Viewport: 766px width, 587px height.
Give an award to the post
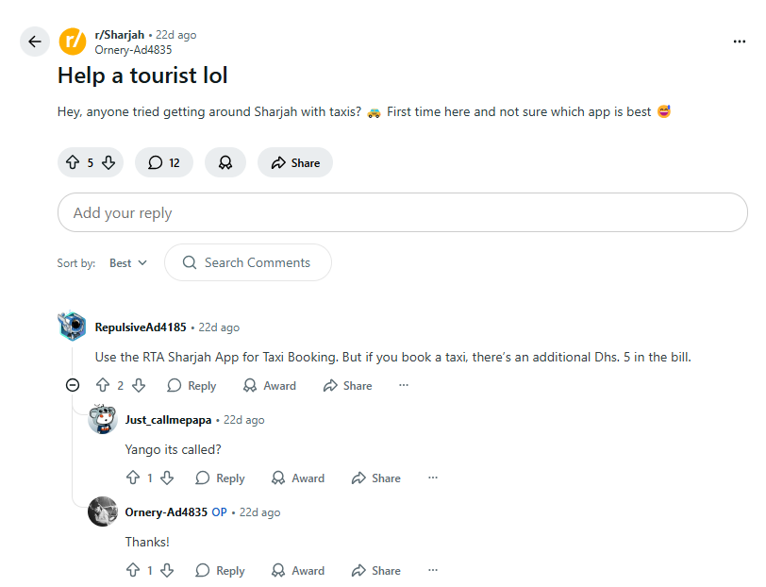coord(225,162)
